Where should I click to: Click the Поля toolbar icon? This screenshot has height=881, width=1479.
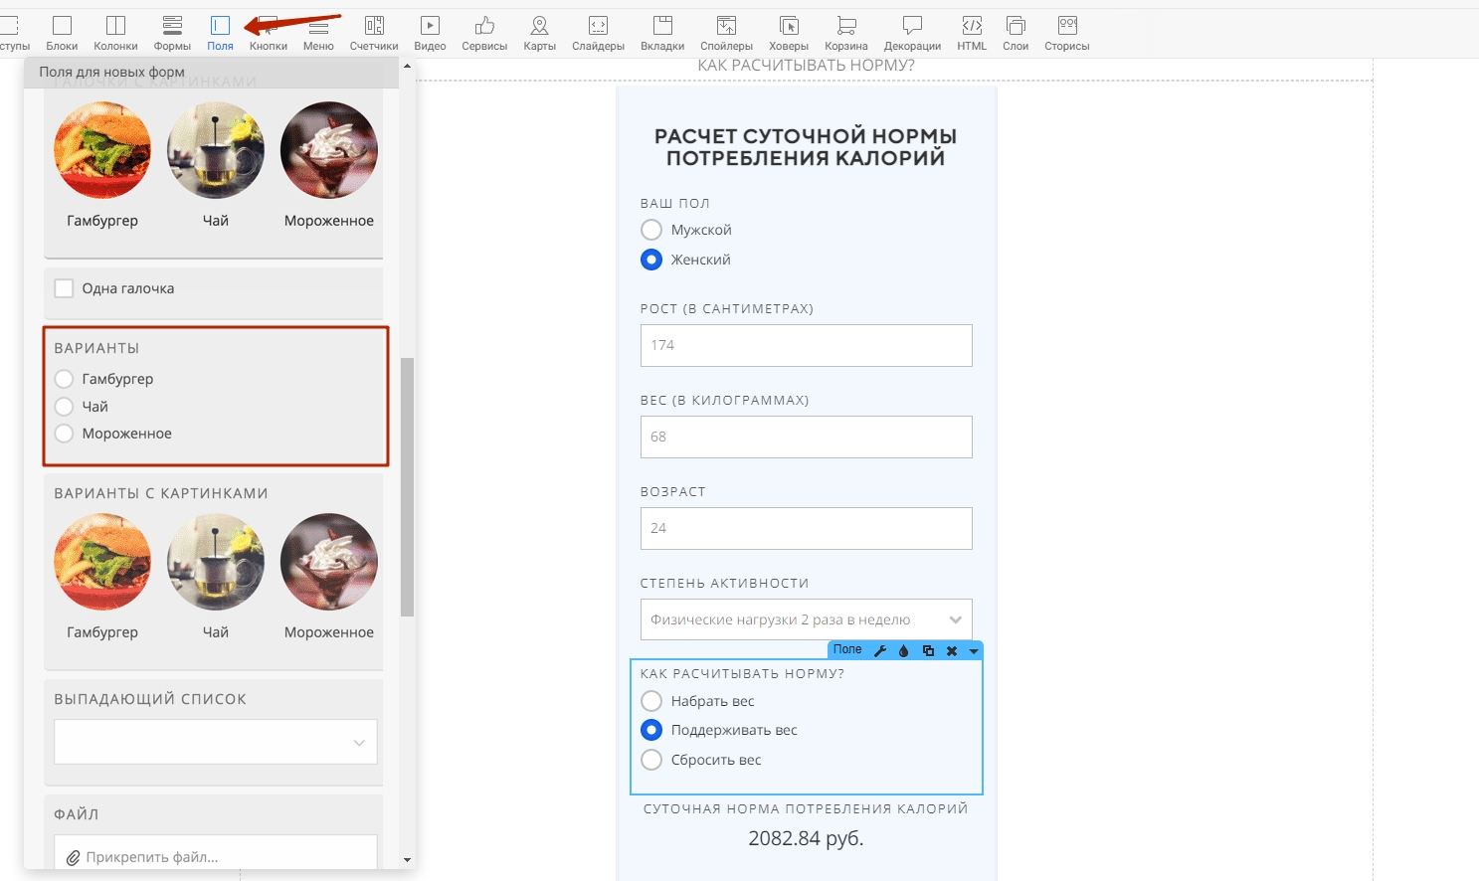[220, 33]
